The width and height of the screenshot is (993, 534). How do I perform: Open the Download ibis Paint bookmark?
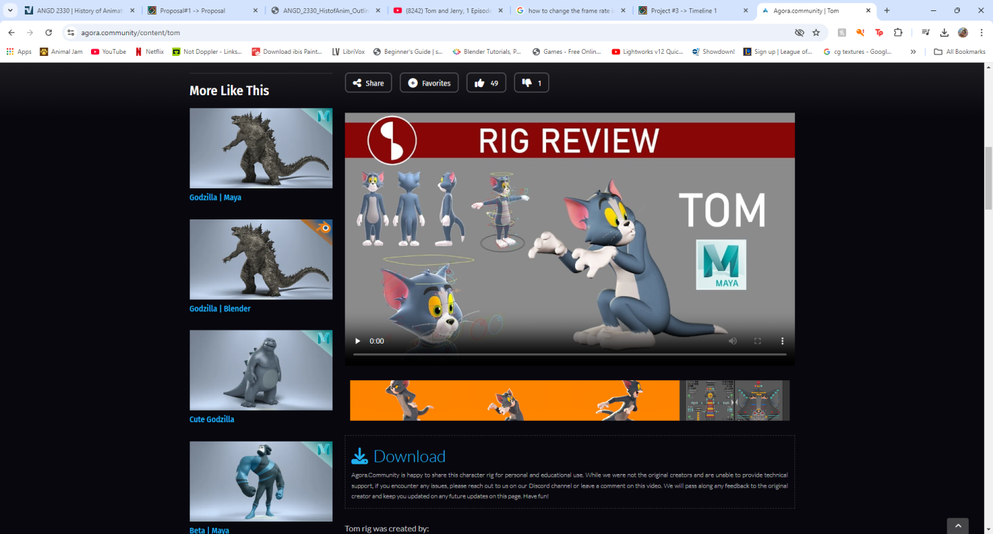[287, 52]
